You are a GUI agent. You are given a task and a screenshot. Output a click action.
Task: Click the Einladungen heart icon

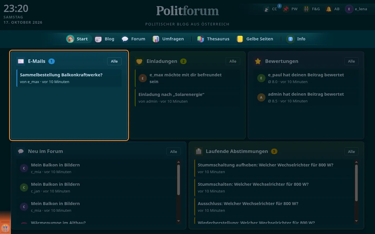click(139, 61)
